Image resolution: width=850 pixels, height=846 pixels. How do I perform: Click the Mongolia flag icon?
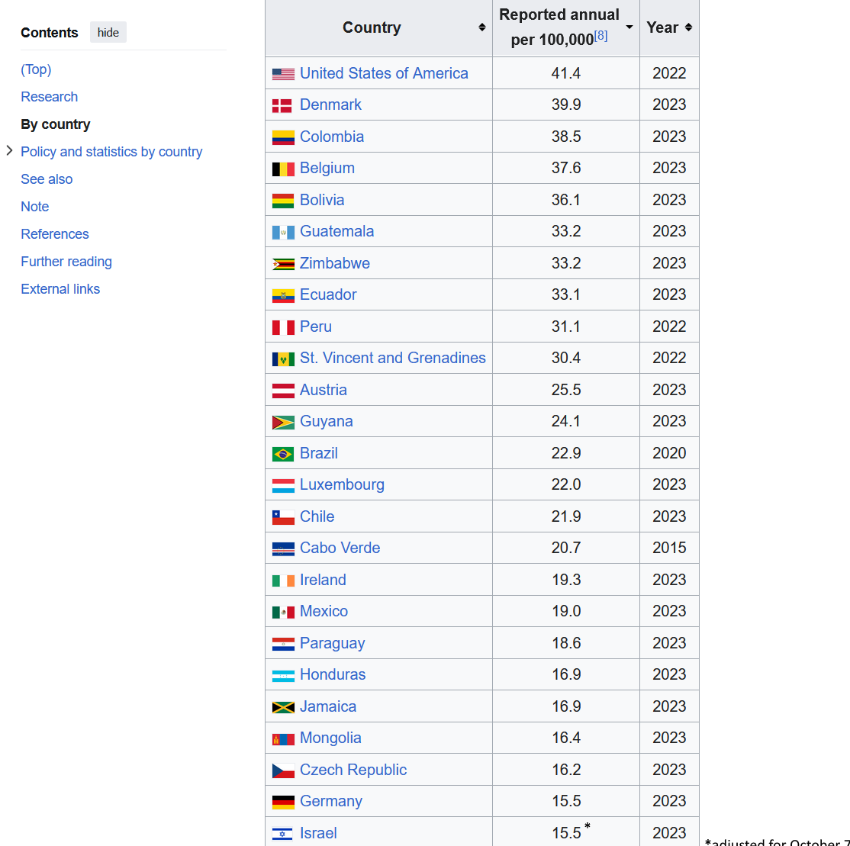pos(283,739)
